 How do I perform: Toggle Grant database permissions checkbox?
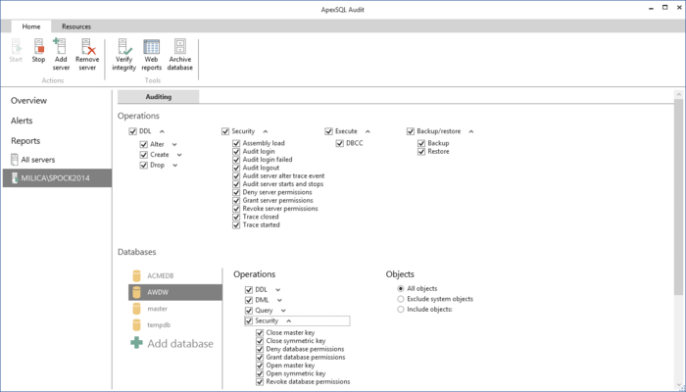260,357
